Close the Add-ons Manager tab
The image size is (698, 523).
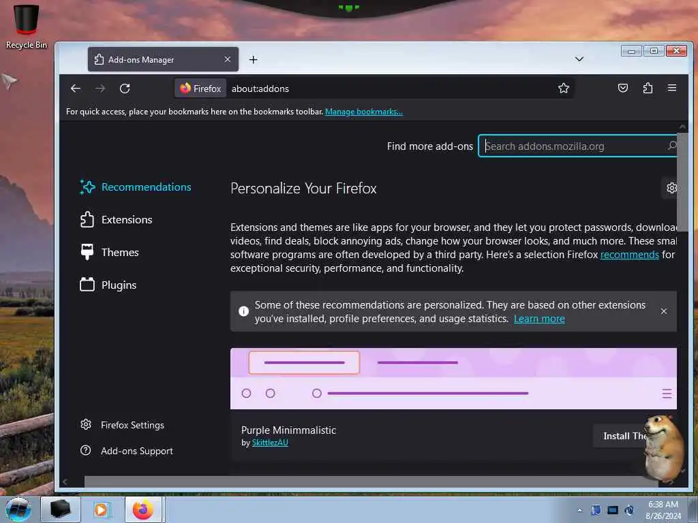(228, 59)
